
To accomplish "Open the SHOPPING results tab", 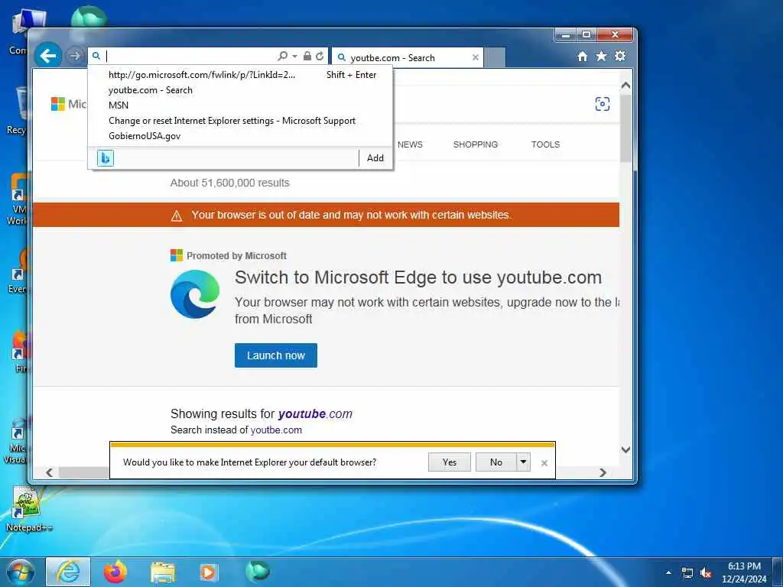I will click(476, 144).
